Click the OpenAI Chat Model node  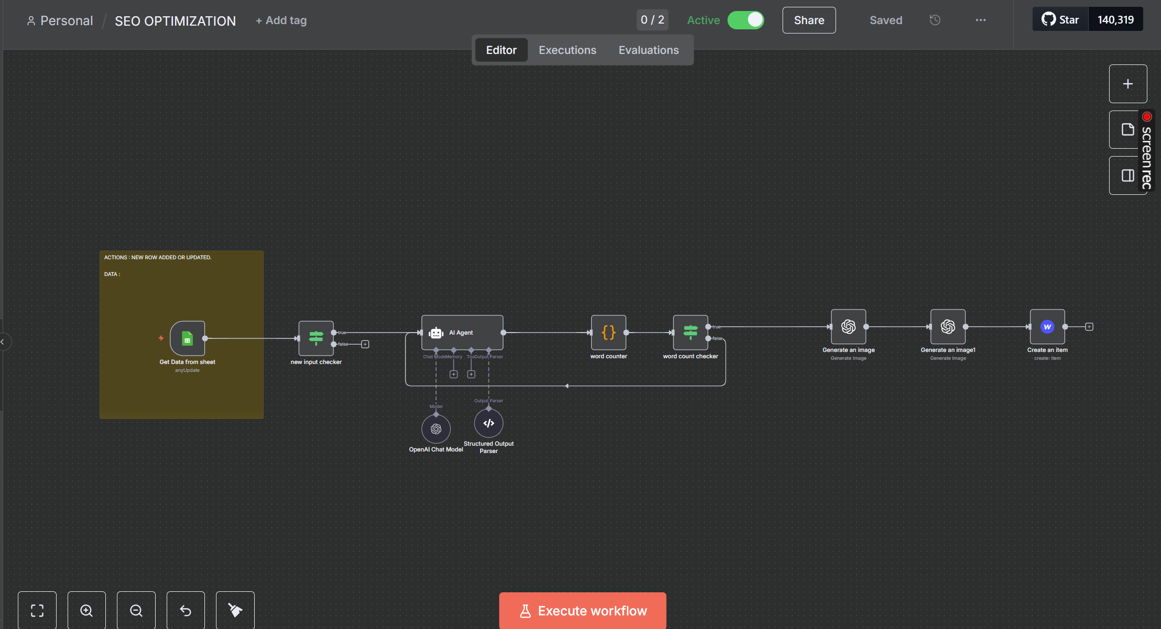click(x=436, y=429)
